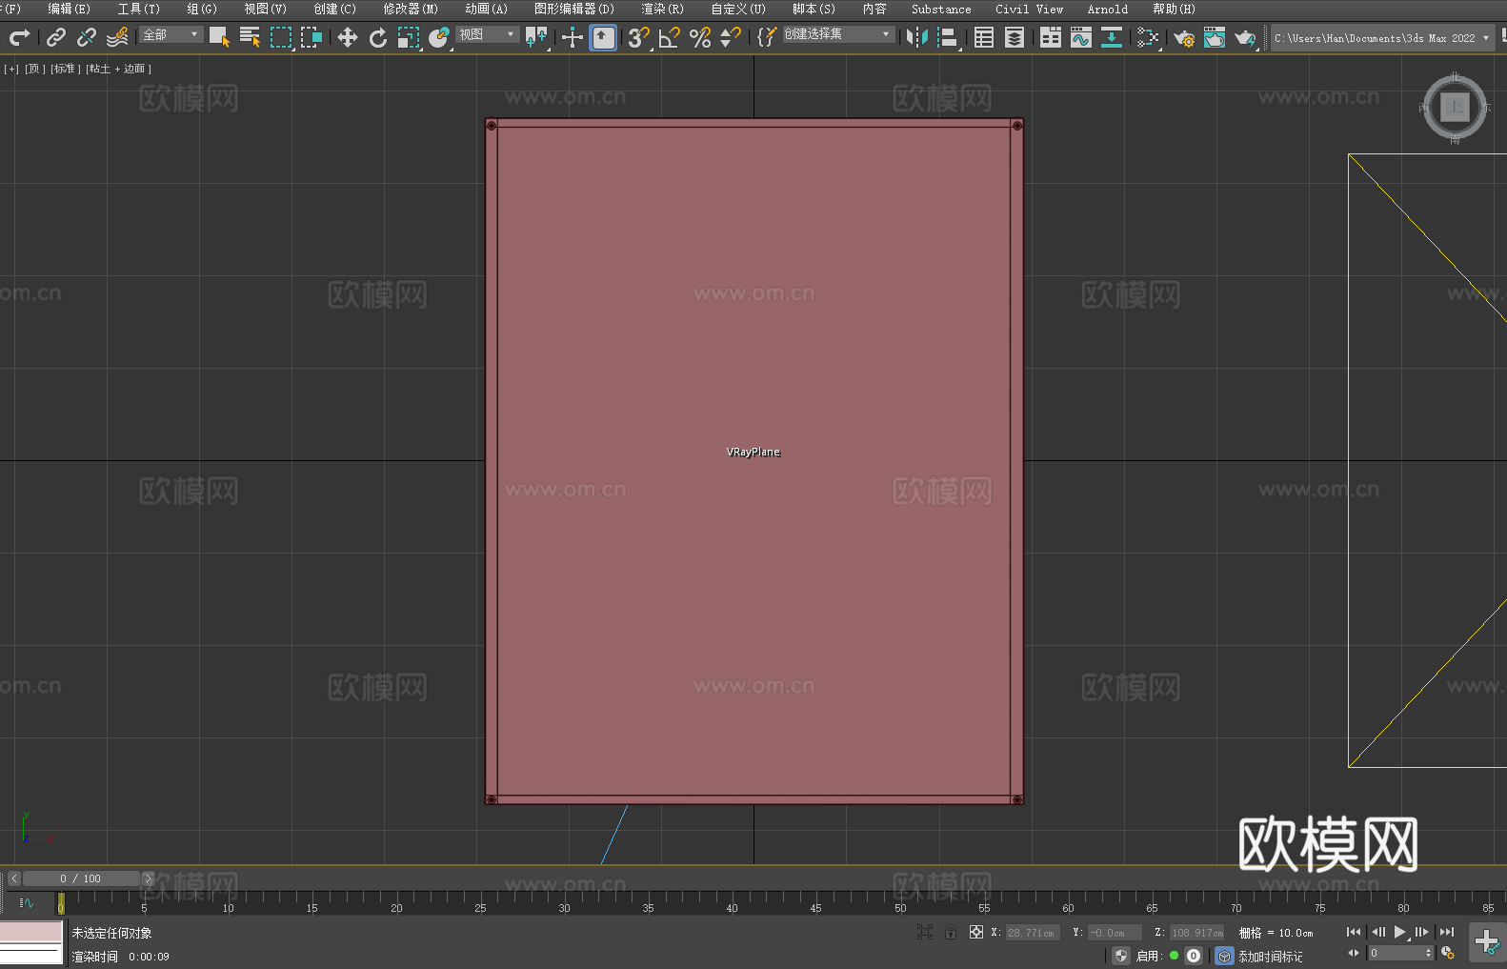Open the 渲染(R) menu

[x=662, y=9]
